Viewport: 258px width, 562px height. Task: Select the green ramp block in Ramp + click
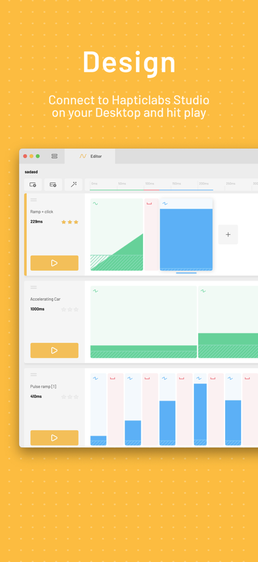(x=117, y=234)
